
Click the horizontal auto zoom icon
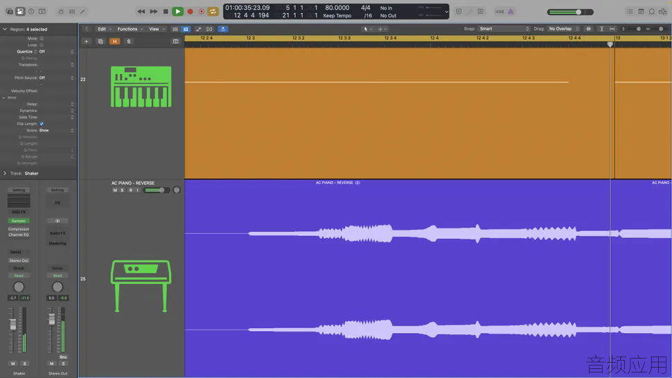tap(612, 28)
